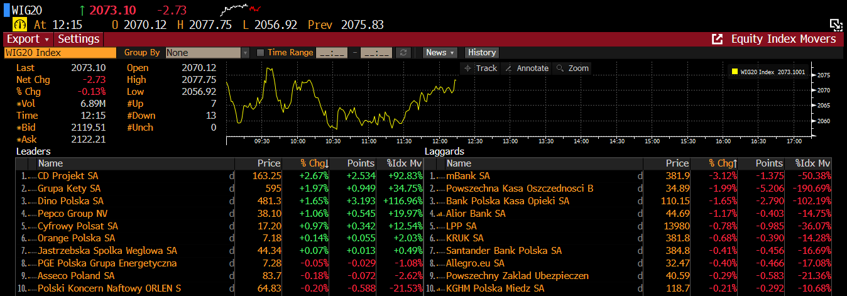Click the Time Range start time field
Screen dimensions: 847x296
point(332,53)
